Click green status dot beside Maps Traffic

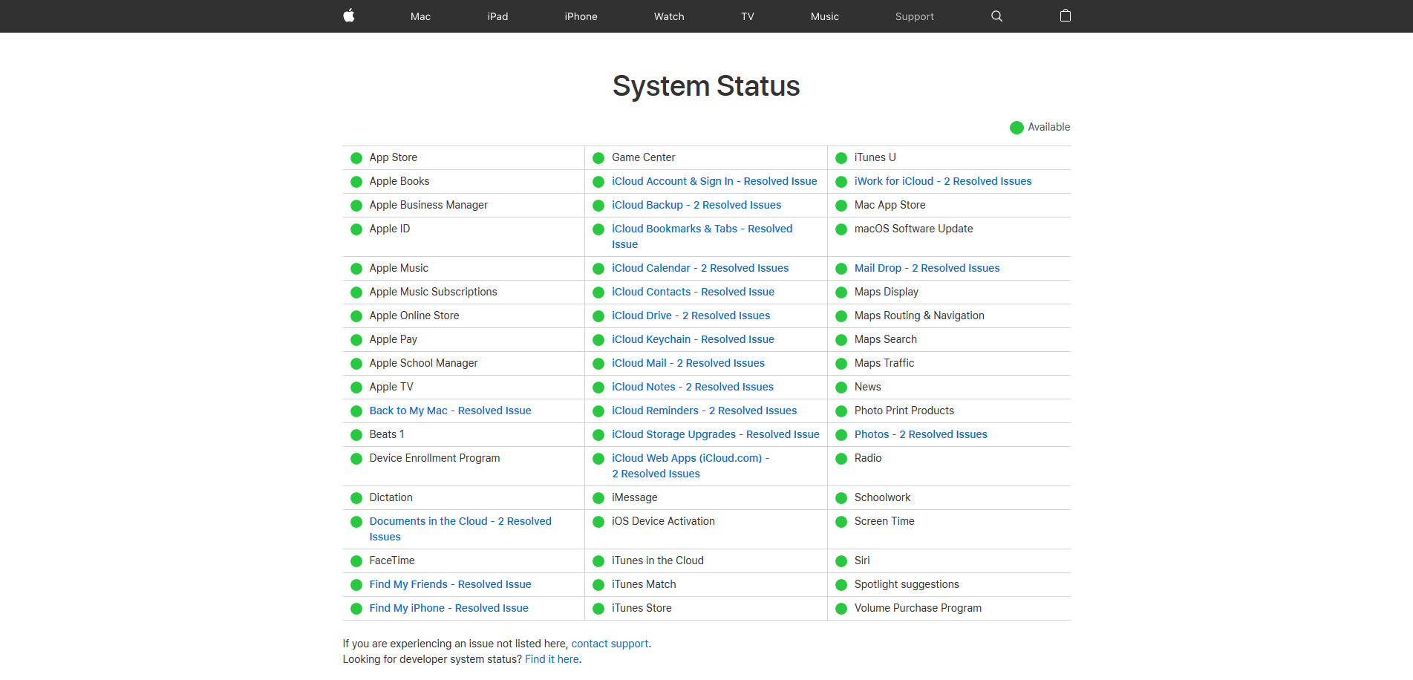click(841, 364)
